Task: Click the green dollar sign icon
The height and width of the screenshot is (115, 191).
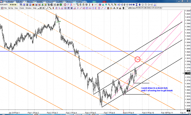Action: pyautogui.click(x=42, y=5)
